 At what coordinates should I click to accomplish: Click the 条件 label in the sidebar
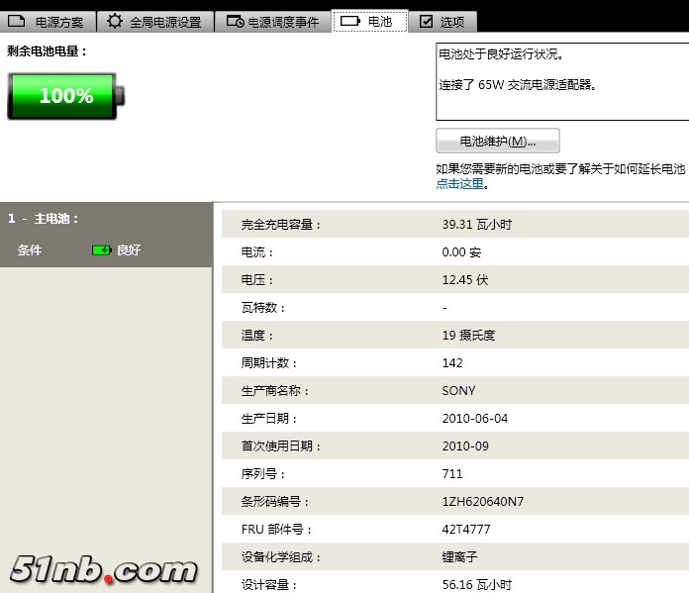(30, 250)
